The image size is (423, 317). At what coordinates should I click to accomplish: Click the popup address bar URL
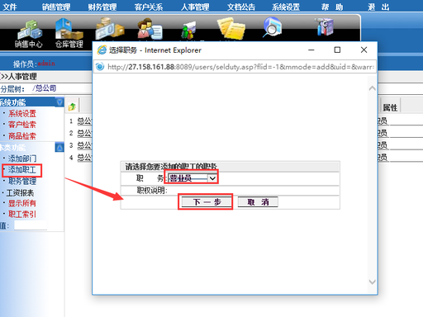point(240,67)
